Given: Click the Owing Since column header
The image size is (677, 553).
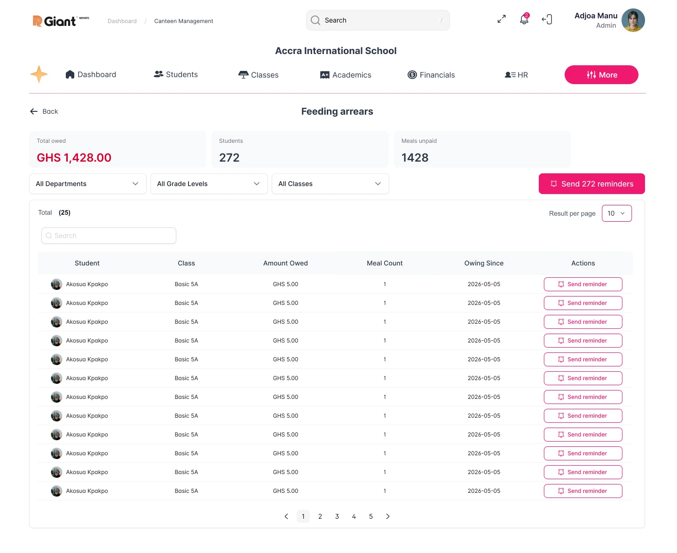Looking at the screenshot, I should [484, 263].
